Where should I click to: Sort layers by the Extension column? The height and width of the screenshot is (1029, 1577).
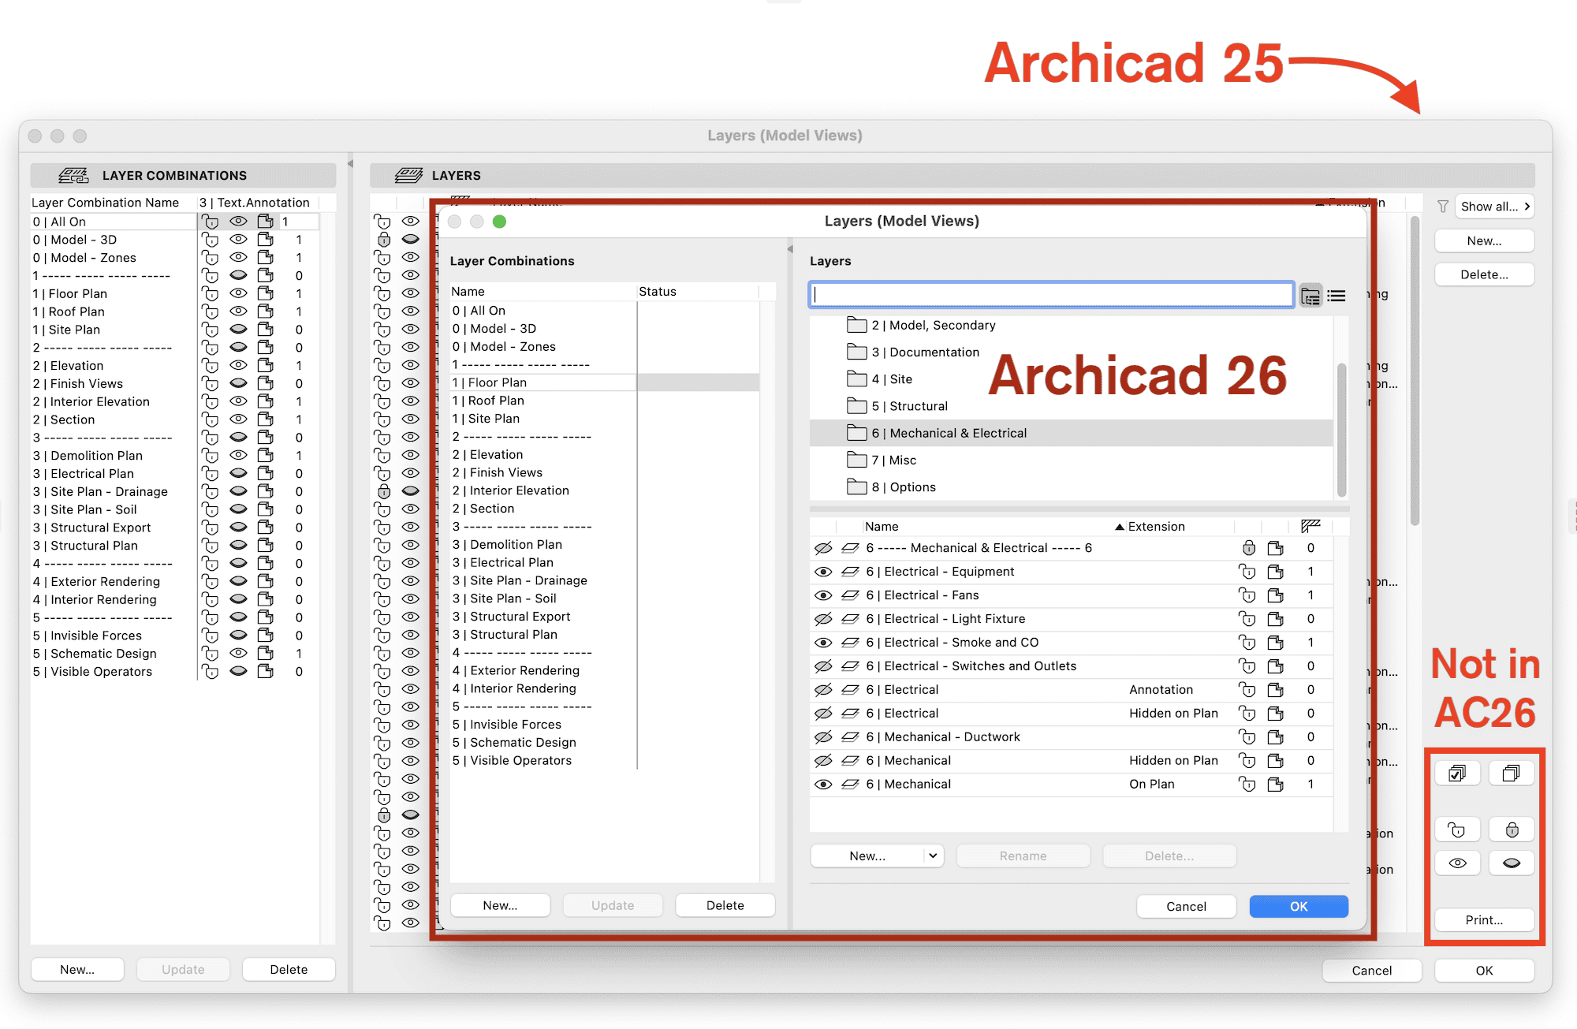point(1155,526)
